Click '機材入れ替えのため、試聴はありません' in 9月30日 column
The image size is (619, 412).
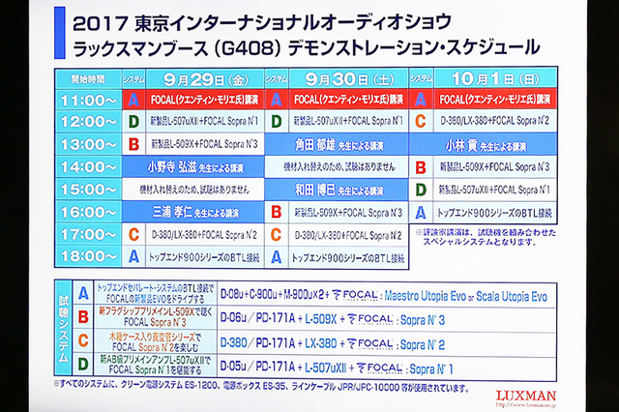(339, 166)
